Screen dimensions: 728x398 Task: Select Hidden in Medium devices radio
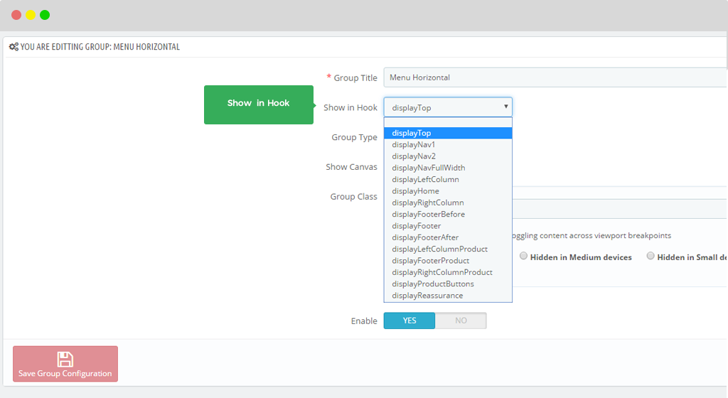[x=523, y=256]
